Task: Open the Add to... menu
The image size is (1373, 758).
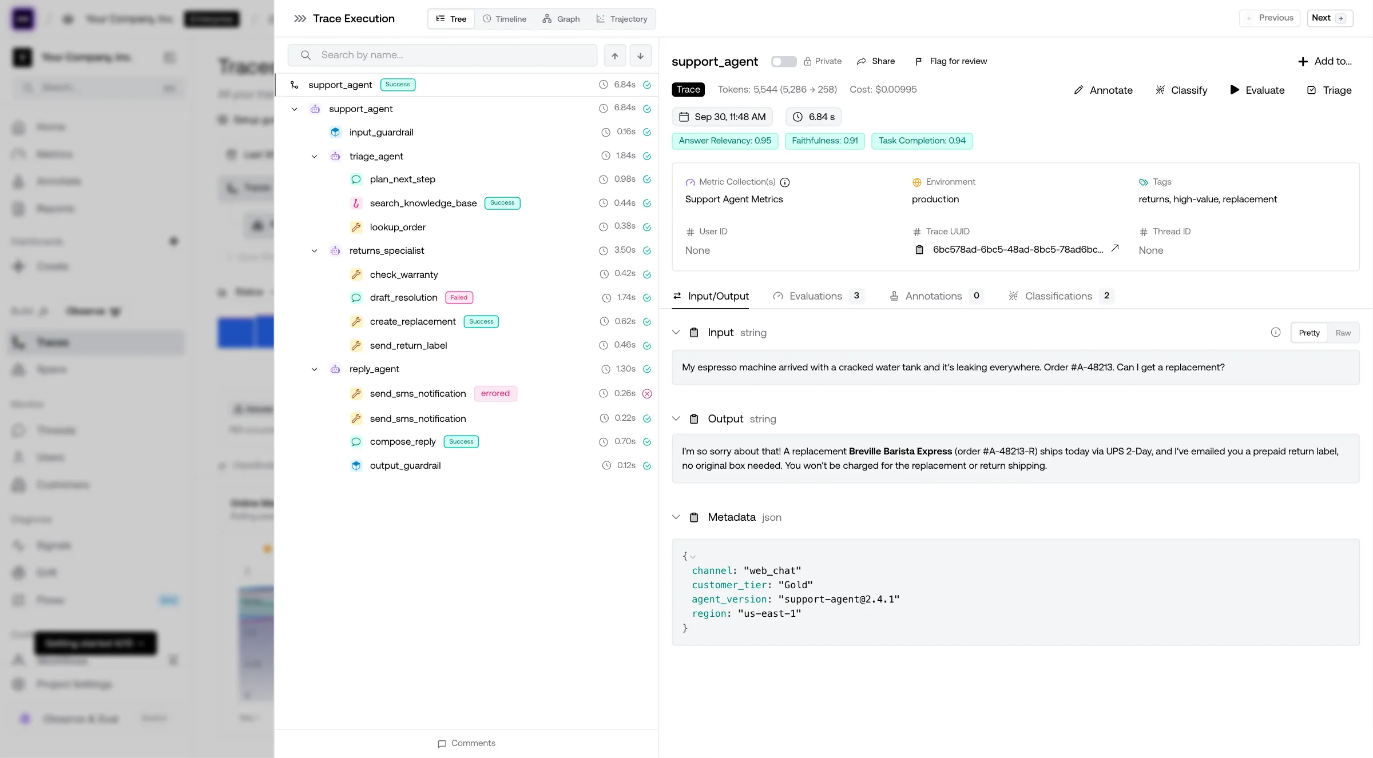Action: pos(1325,61)
